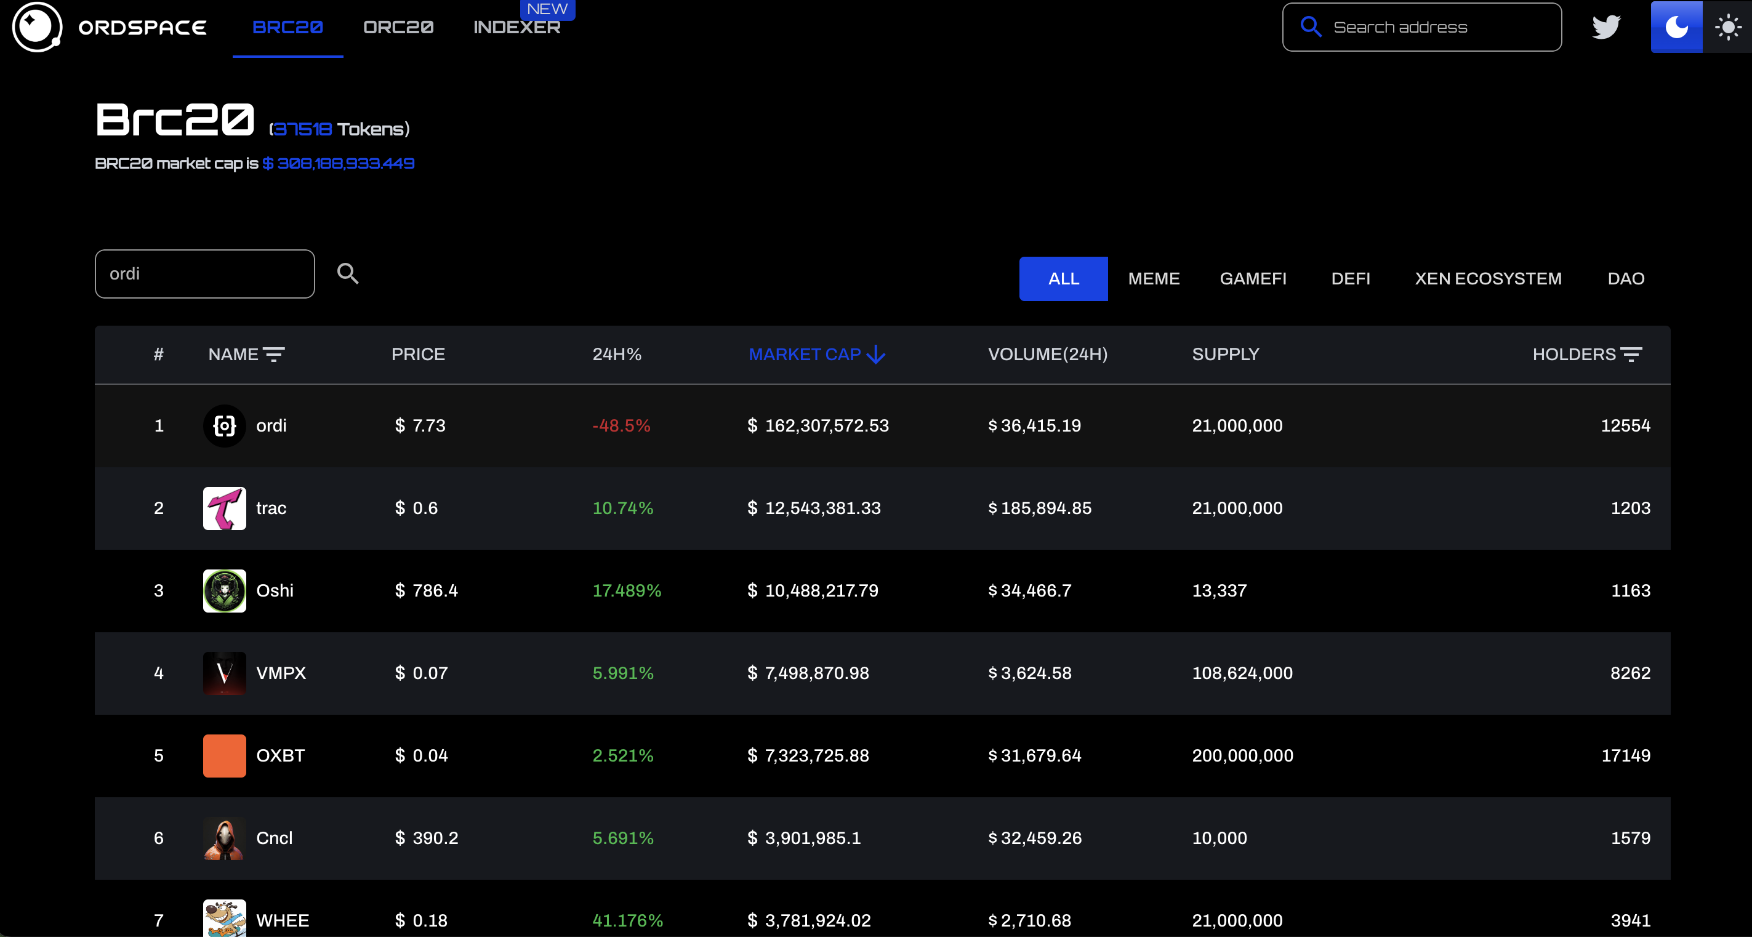Click the VMPX token logo
1752x937 pixels.
click(225, 673)
